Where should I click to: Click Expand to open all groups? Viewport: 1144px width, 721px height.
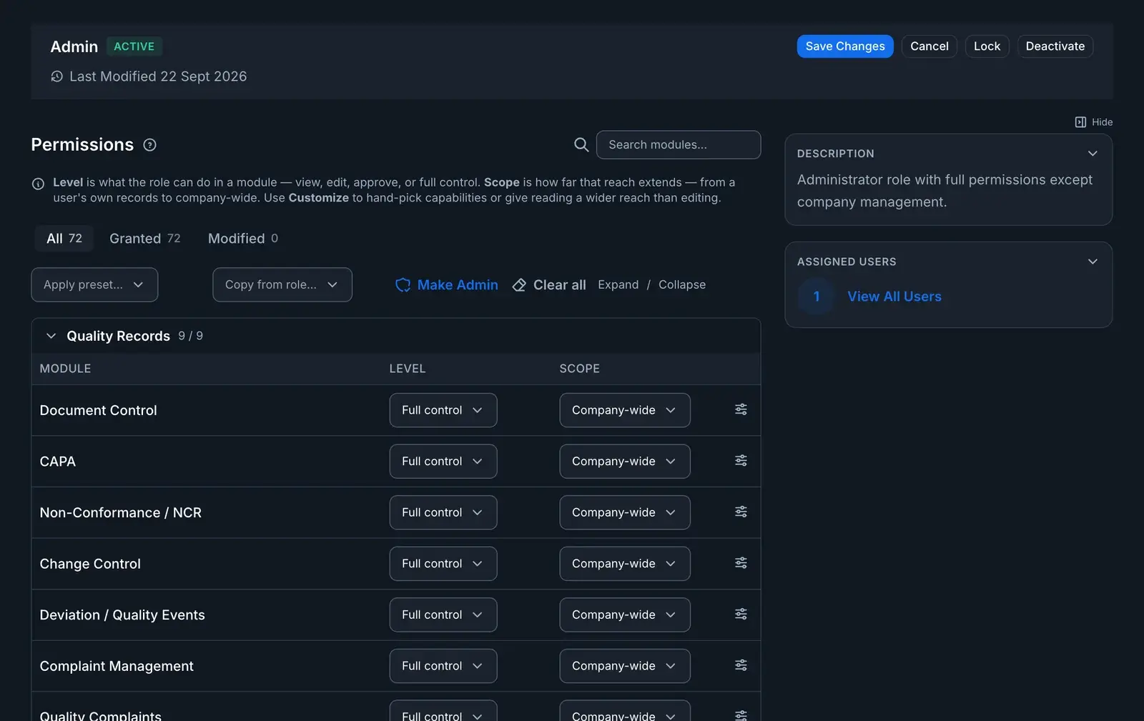pos(618,284)
